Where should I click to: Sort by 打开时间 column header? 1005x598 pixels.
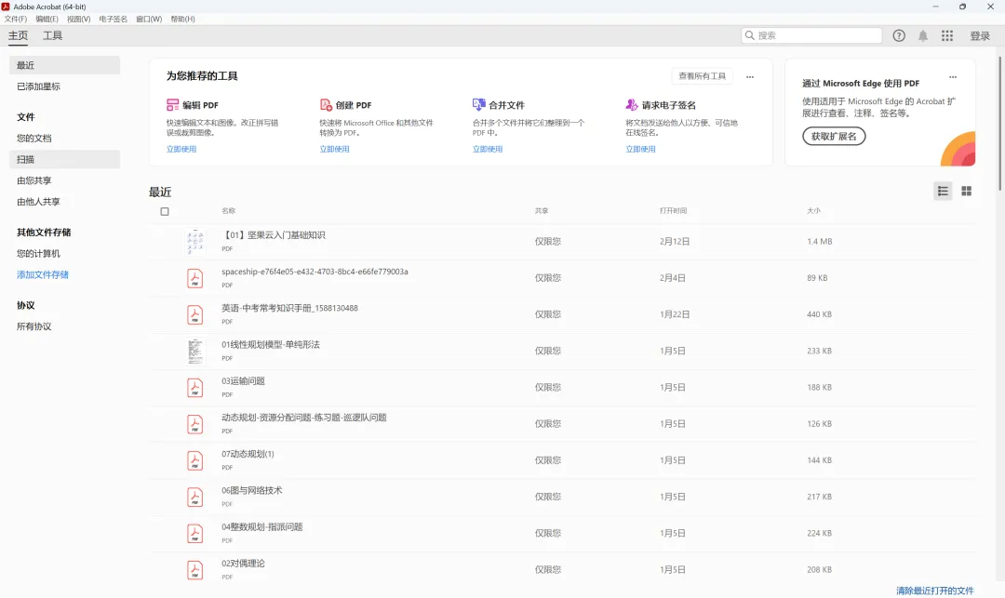[x=673, y=210]
